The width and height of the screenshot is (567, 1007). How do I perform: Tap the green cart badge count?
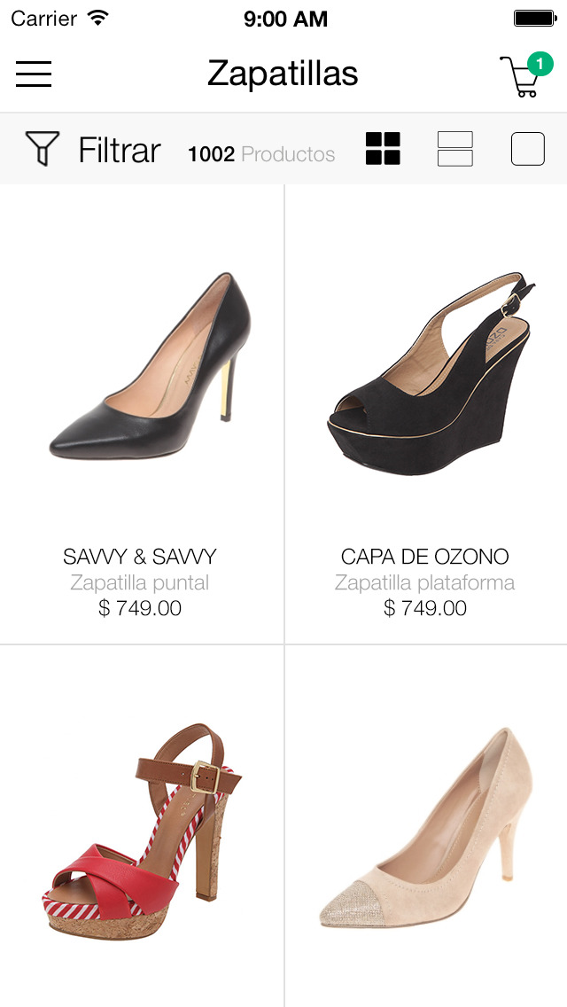point(540,64)
